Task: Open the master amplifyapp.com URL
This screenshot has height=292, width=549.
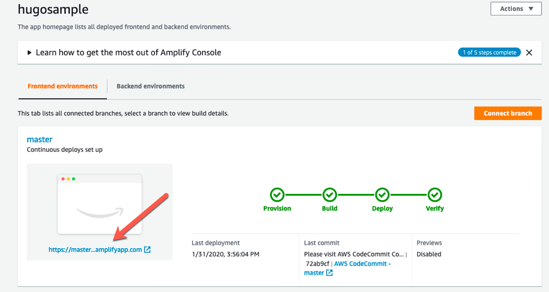Action: pyautogui.click(x=95, y=250)
